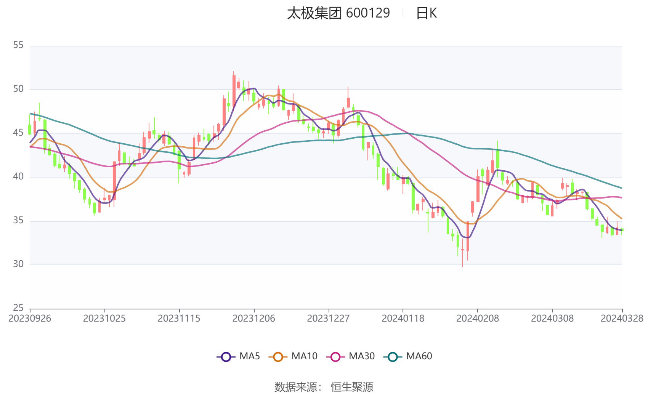This screenshot has height=394, width=648.
Task: Click the orange MA10 circle marker
Action: click(278, 357)
